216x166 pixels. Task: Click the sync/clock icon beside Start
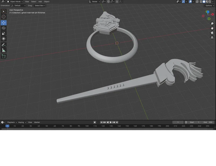(x=186, y=122)
